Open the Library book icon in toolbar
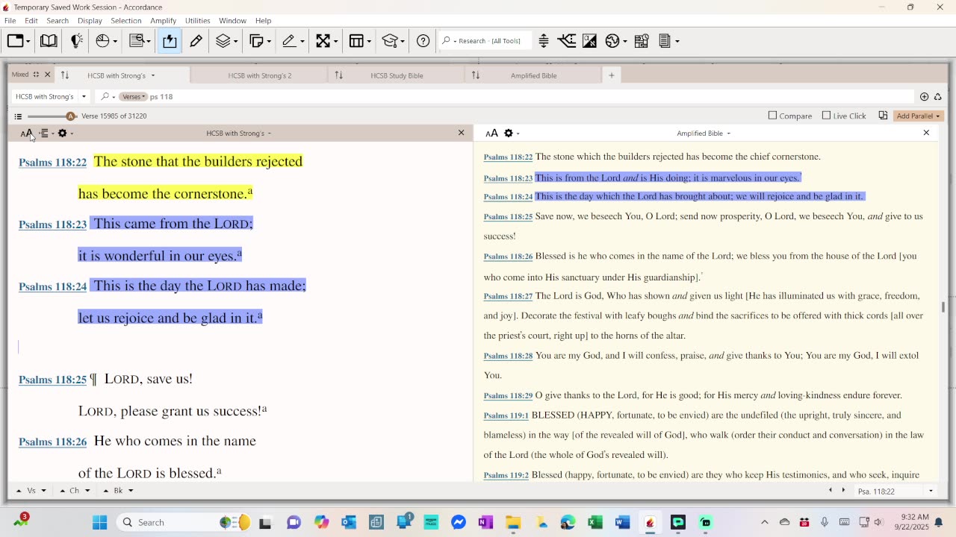Viewport: 956px width, 537px height. (x=49, y=41)
